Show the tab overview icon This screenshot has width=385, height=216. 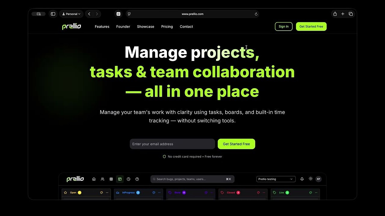tap(351, 14)
